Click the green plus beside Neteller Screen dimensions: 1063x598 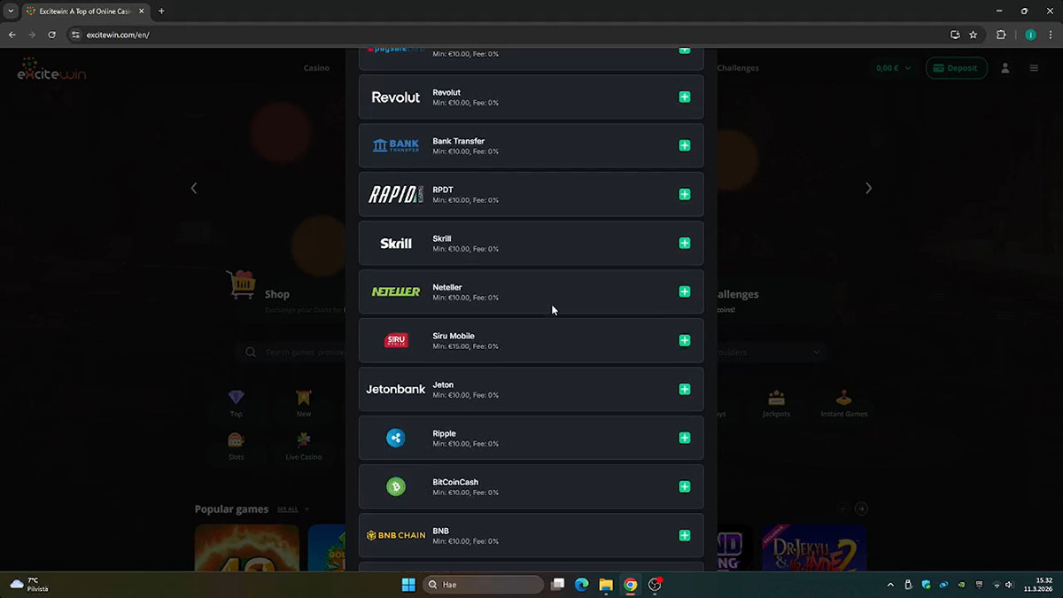click(x=684, y=291)
